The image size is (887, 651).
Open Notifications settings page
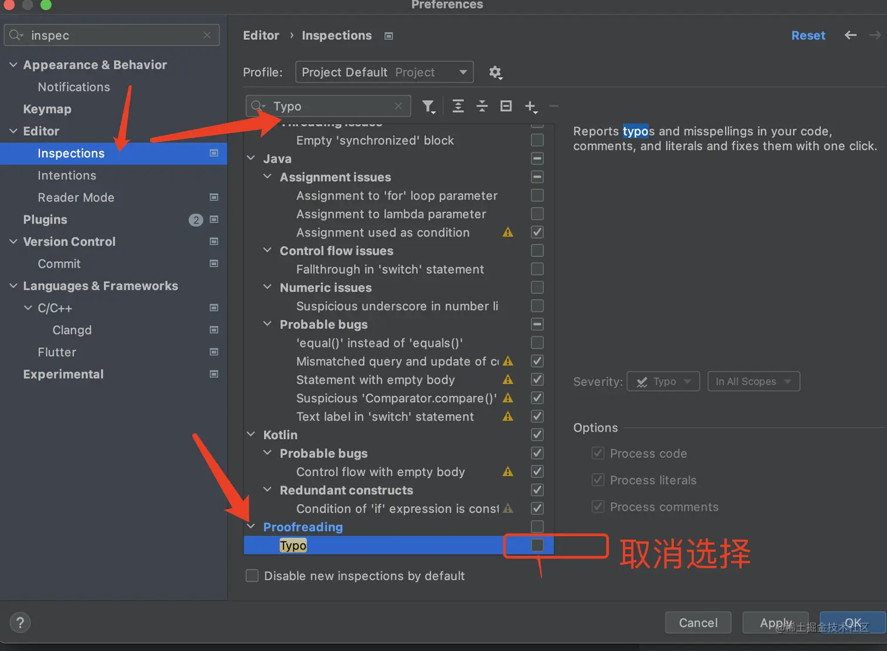click(x=74, y=87)
